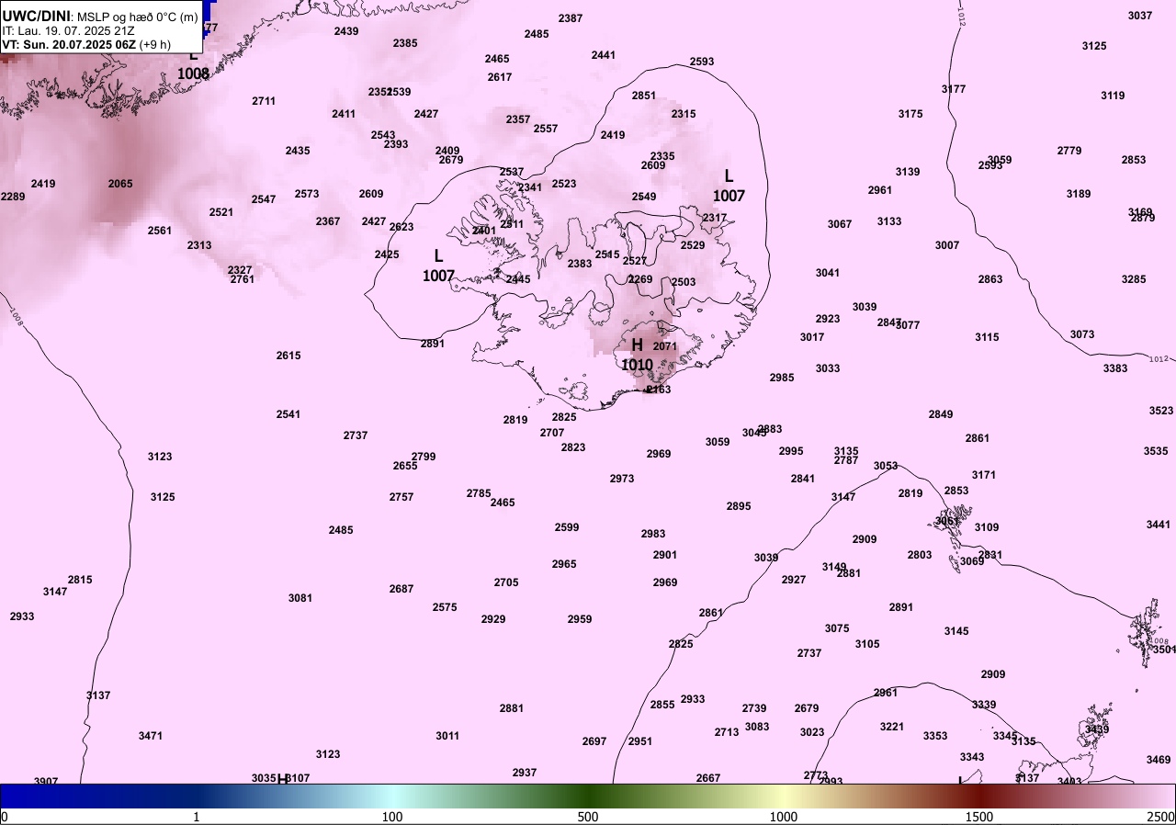The height and width of the screenshot is (825, 1176).
Task: Click the map value 2503
Action: (x=684, y=282)
